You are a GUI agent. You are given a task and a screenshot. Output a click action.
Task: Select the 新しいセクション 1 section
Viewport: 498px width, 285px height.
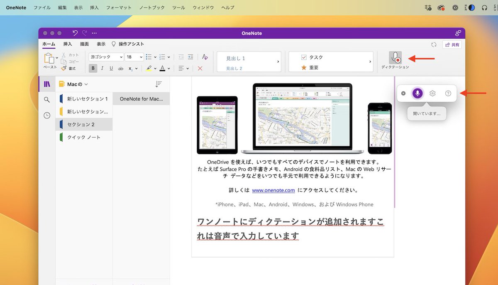click(x=84, y=99)
